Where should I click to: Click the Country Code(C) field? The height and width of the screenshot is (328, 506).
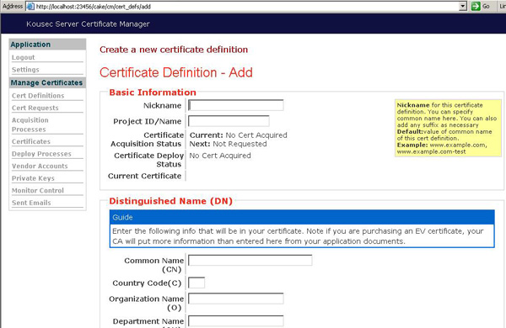coord(196,283)
